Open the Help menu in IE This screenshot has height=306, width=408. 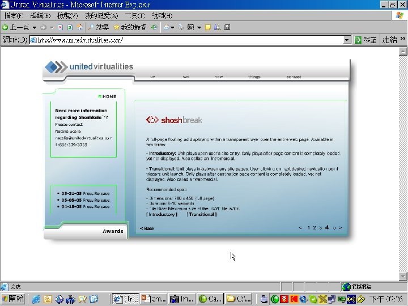pos(162,16)
